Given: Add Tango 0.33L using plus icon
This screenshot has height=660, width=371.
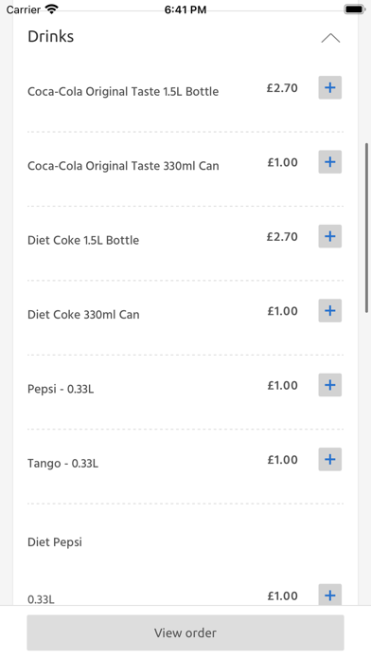Looking at the screenshot, I should click(329, 459).
